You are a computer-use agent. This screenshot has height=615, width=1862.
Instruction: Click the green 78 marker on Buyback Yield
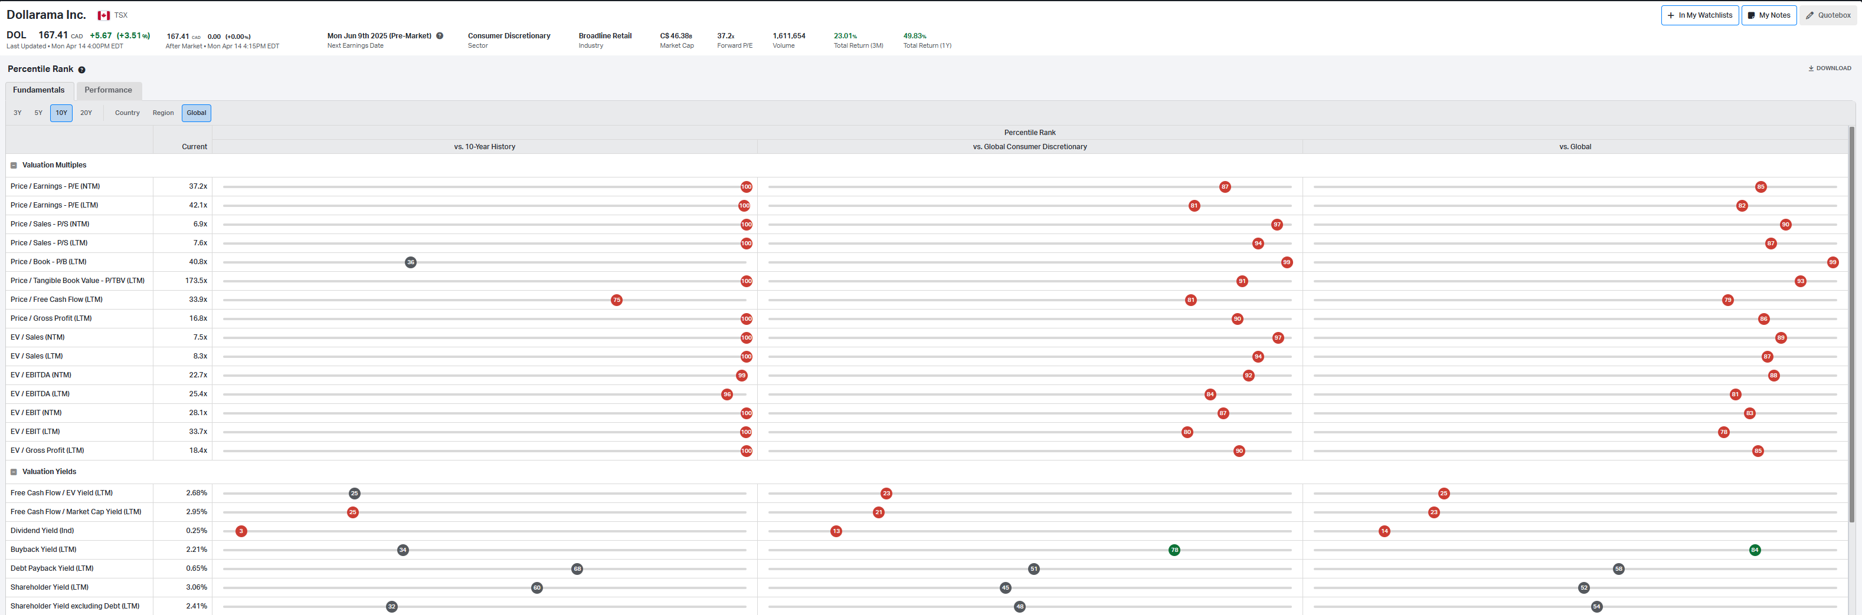pos(1174,551)
